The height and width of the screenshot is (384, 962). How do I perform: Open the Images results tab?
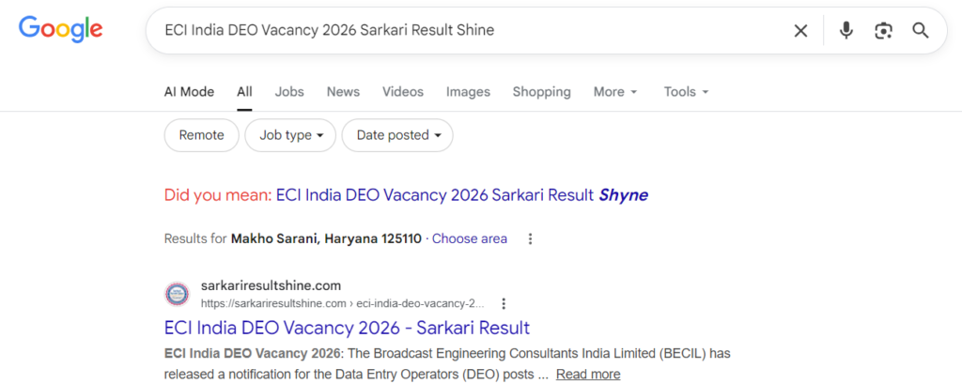click(468, 92)
